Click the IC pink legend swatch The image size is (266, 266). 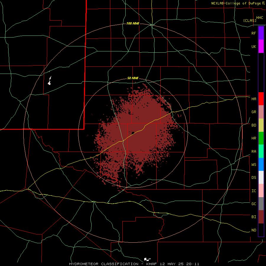pyautogui.click(x=261, y=191)
